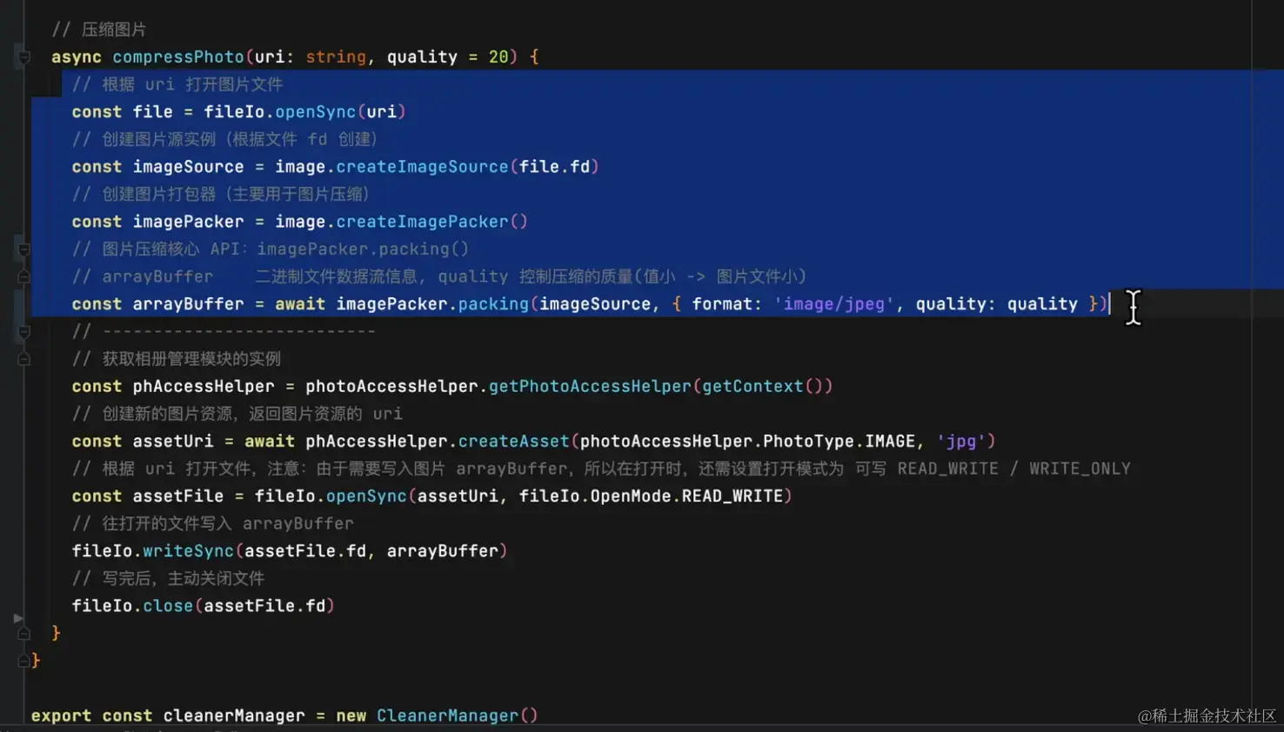Click the 'async' keyword
Image resolution: width=1284 pixels, height=732 pixels.
click(77, 57)
